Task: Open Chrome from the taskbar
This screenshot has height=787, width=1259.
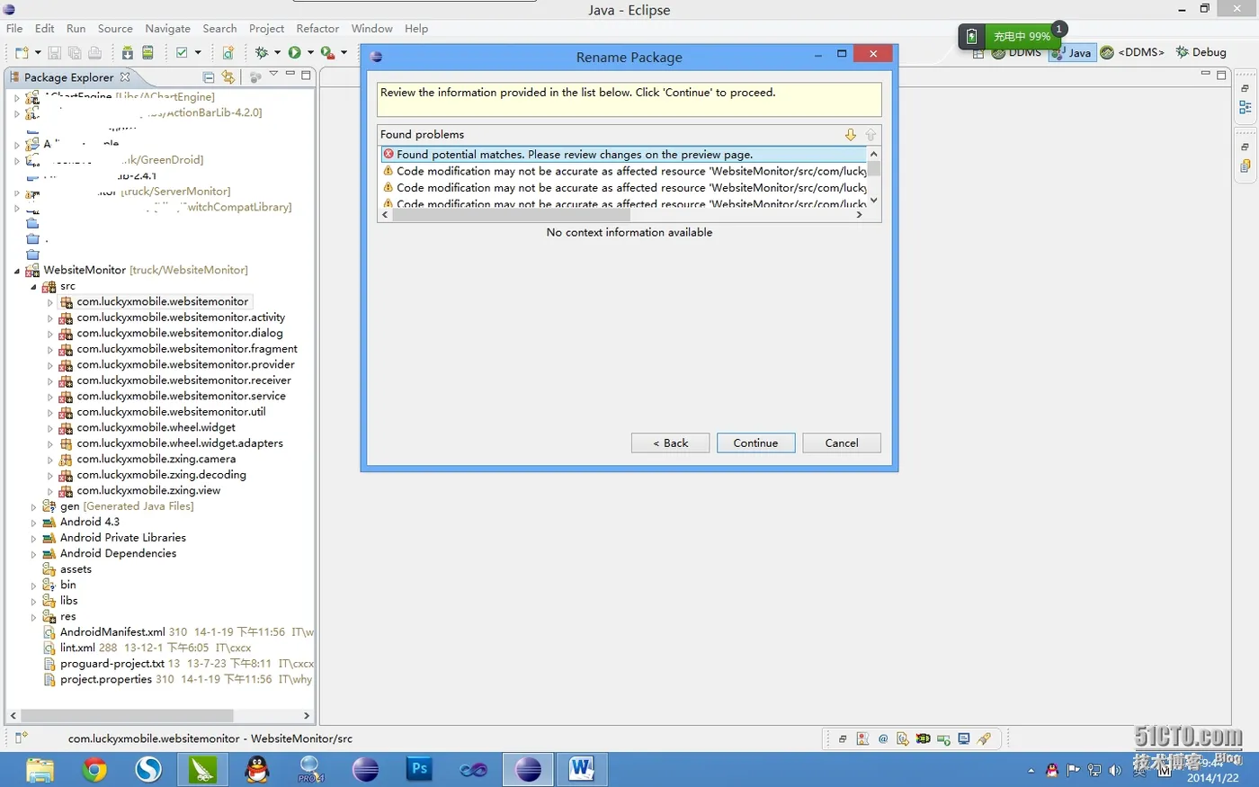Action: coord(94,770)
